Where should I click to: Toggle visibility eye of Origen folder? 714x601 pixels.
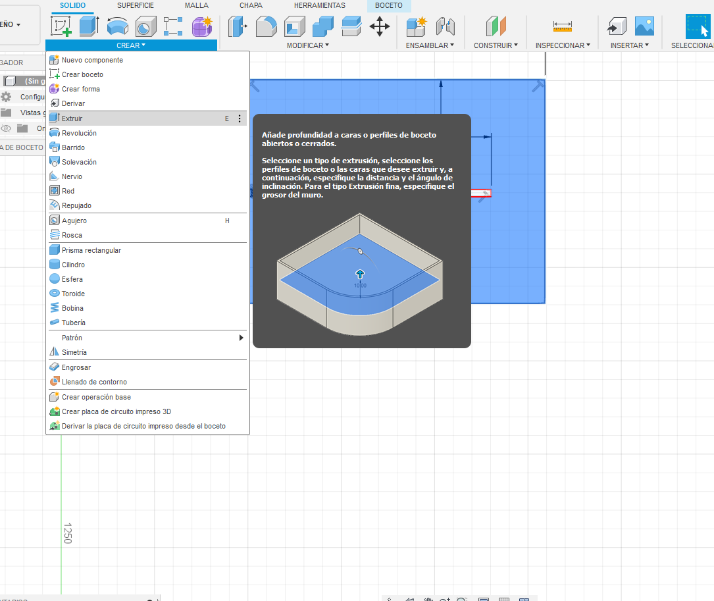tap(6, 128)
